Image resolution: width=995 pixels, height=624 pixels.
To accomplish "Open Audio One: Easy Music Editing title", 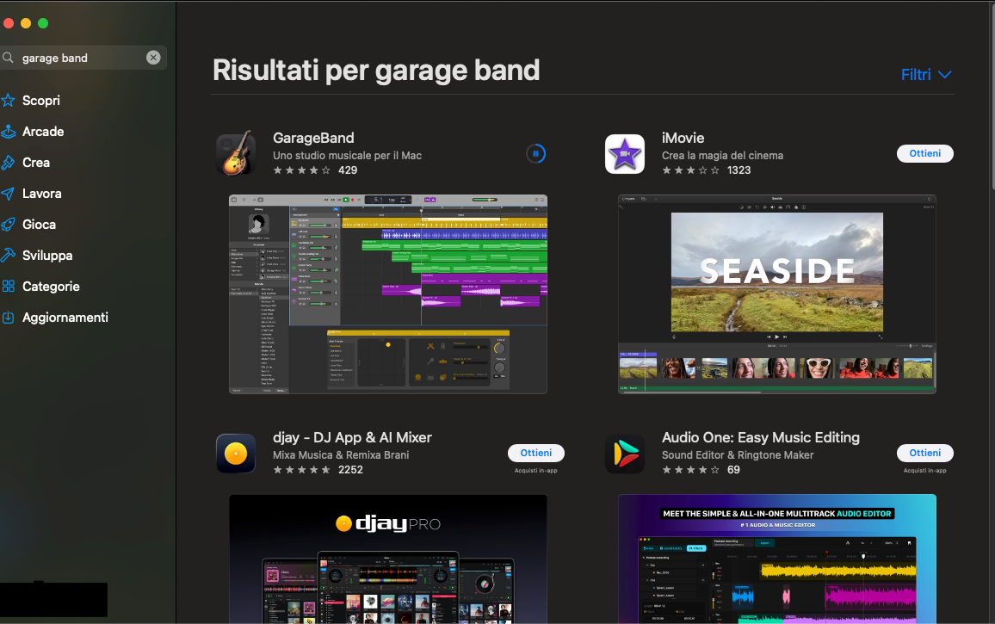I will pos(761,437).
